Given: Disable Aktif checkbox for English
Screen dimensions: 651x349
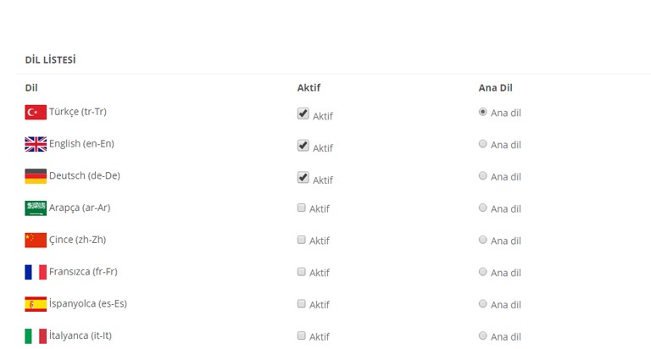Looking at the screenshot, I should pyautogui.click(x=303, y=145).
